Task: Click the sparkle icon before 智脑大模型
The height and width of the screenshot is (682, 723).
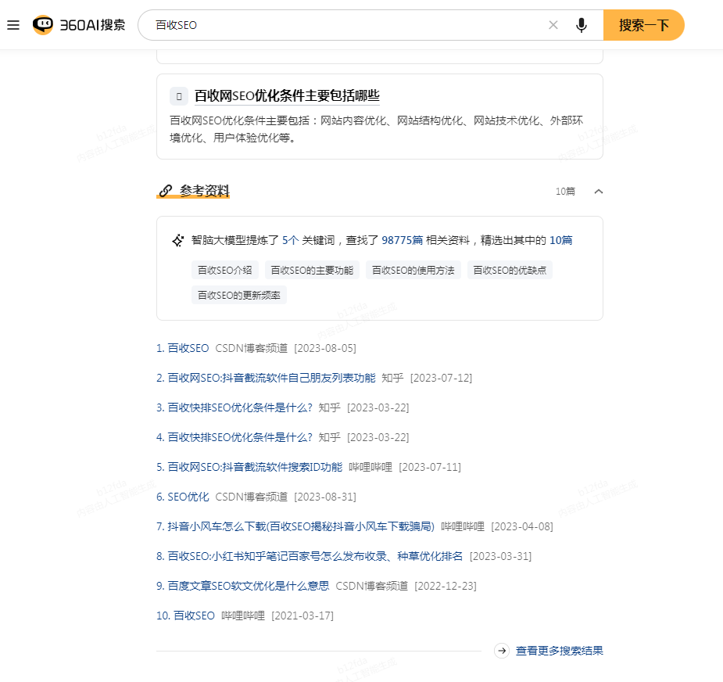Action: tap(178, 240)
